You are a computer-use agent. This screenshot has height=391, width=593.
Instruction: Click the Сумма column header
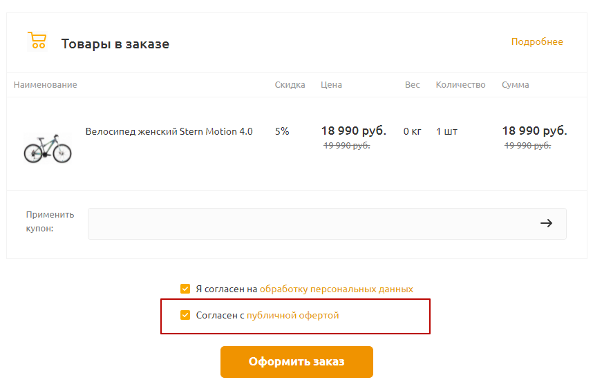pos(515,85)
